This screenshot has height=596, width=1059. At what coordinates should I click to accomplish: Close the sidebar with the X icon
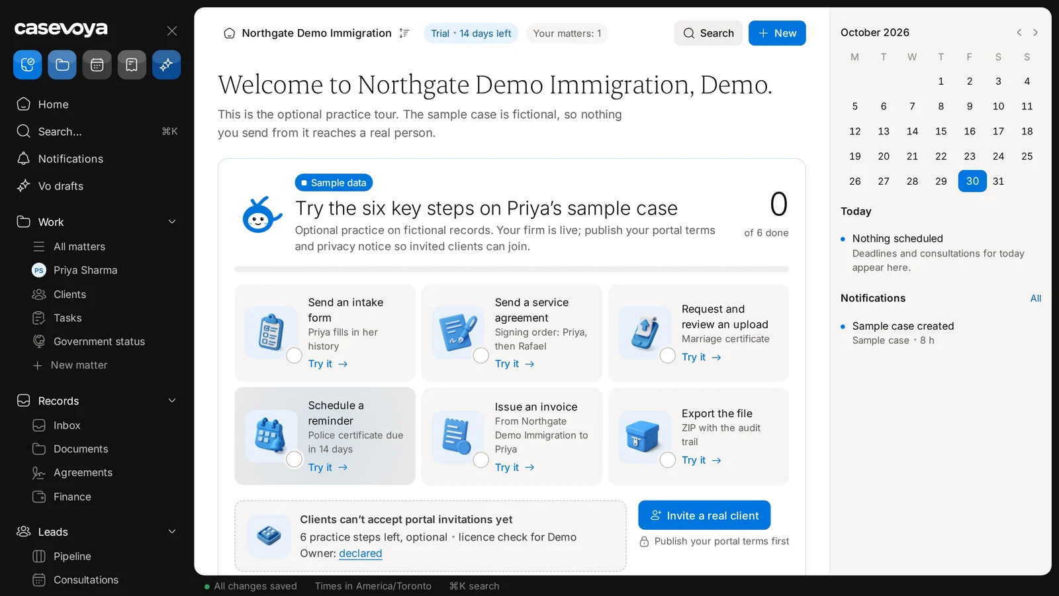tap(172, 30)
